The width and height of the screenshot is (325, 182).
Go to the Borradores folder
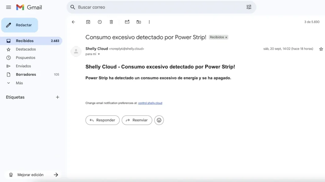[26, 75]
